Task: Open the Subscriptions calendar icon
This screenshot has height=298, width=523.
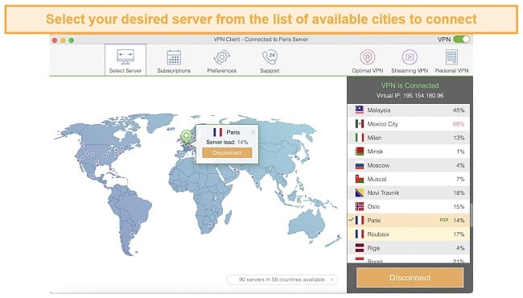Action: [x=174, y=57]
